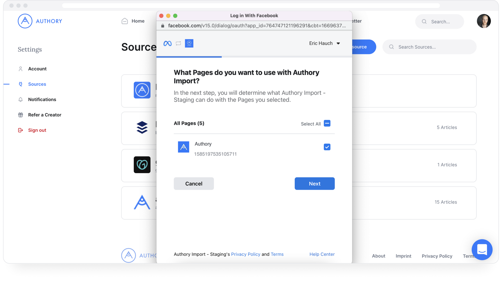Click the 15 Articles text
Screen dimensions: 502x281
tap(446, 202)
